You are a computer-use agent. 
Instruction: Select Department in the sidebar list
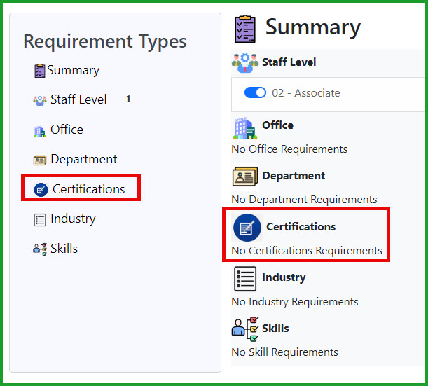(x=84, y=159)
